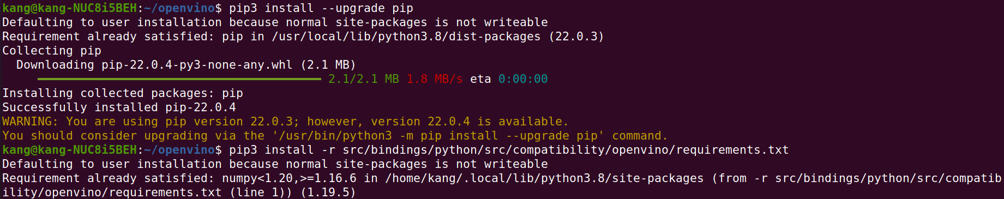Image resolution: width=1004 pixels, height=199 pixels.
Task: Click the 'eta 0:00:00' timer text
Action: pos(509,79)
